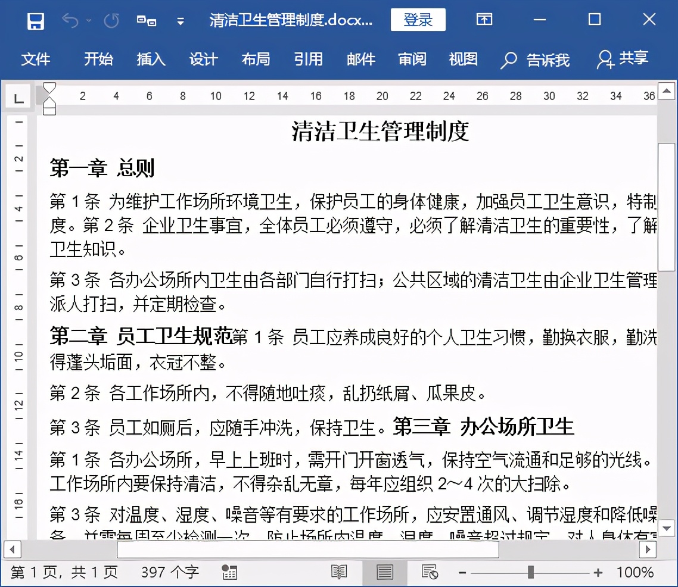The image size is (678, 587).
Task: Save the document using the Save icon
Action: 35,20
